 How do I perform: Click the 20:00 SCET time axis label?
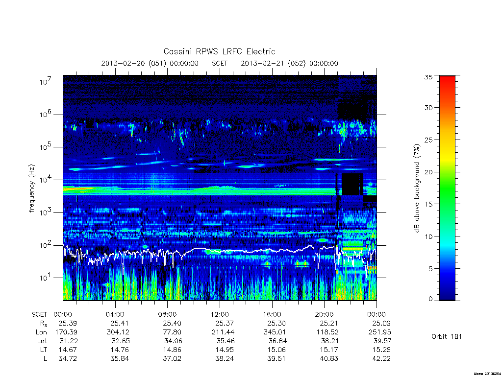point(325,314)
